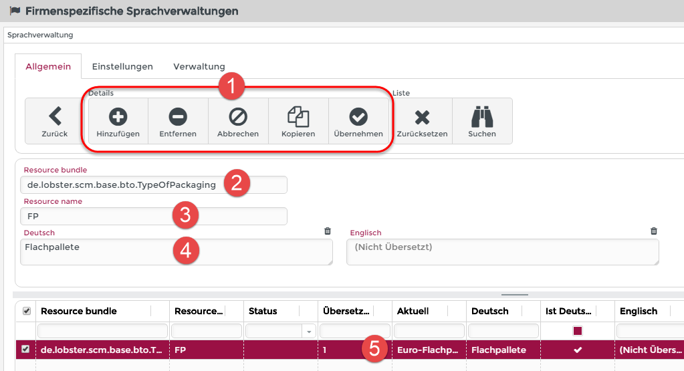This screenshot has height=371, width=684.
Task: Select the Allgemein tab
Action: (x=48, y=67)
